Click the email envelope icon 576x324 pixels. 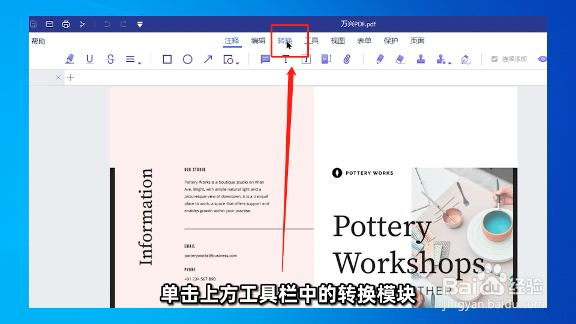tap(50, 24)
